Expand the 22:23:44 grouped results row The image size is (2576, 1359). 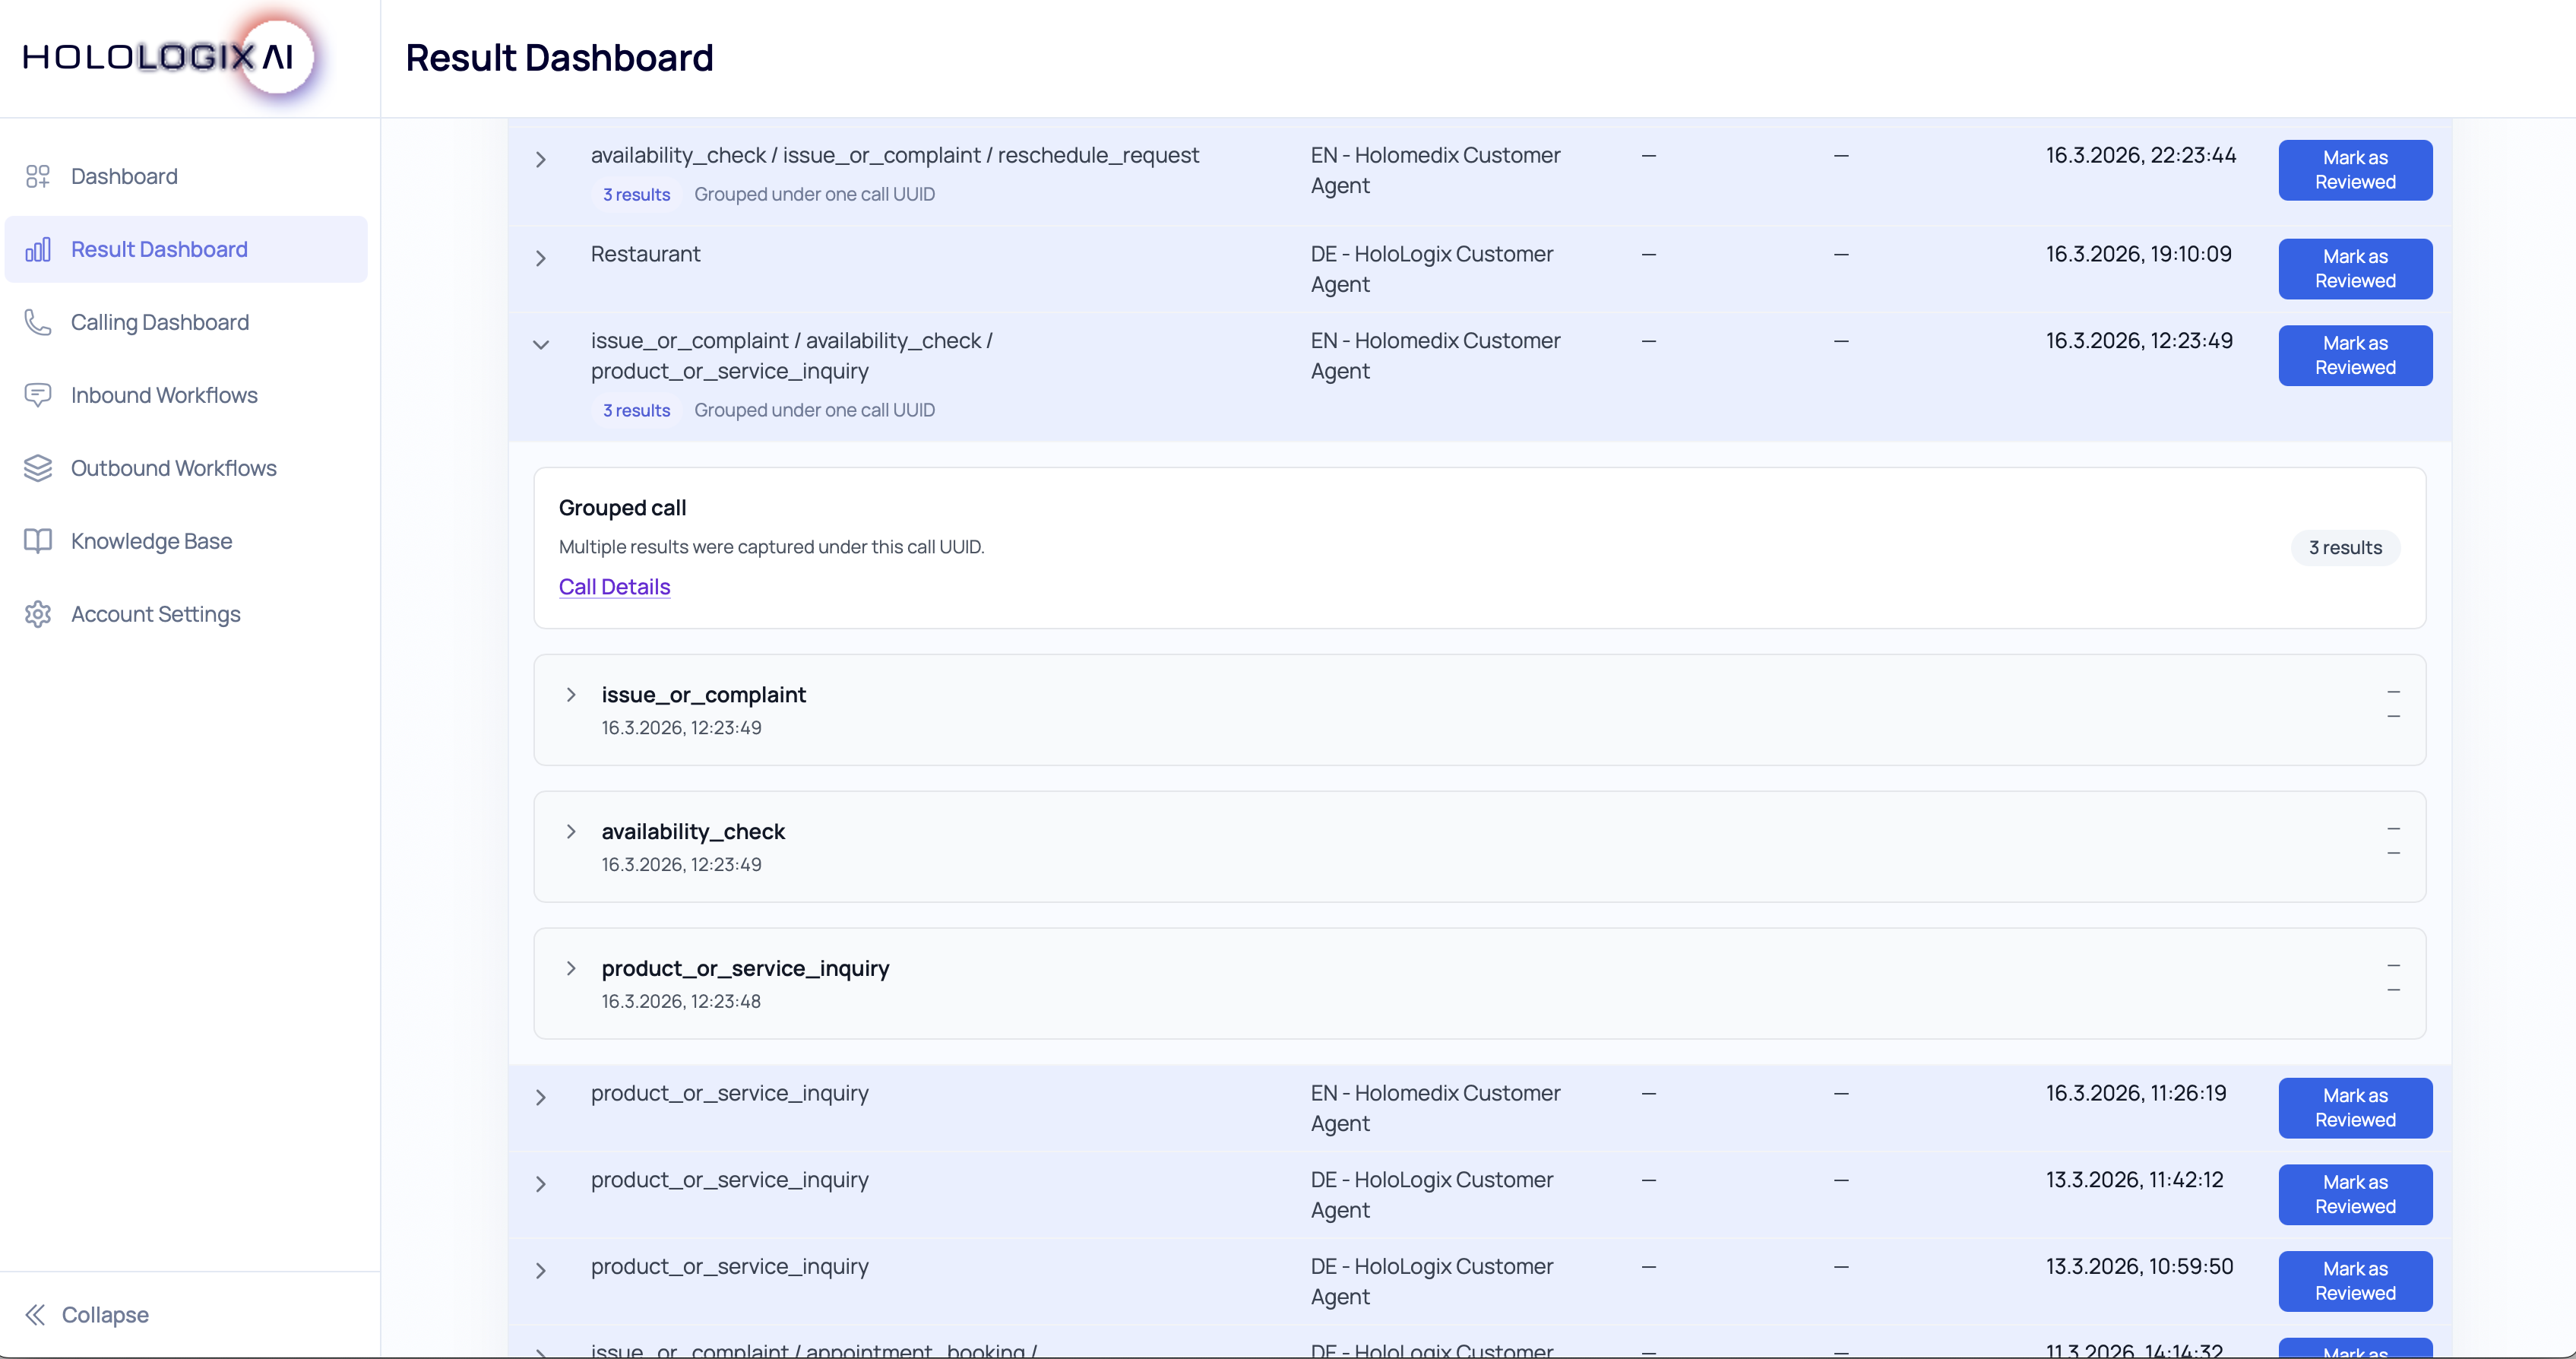click(541, 159)
